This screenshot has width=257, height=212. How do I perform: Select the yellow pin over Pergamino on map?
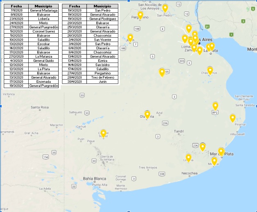[140, 15]
